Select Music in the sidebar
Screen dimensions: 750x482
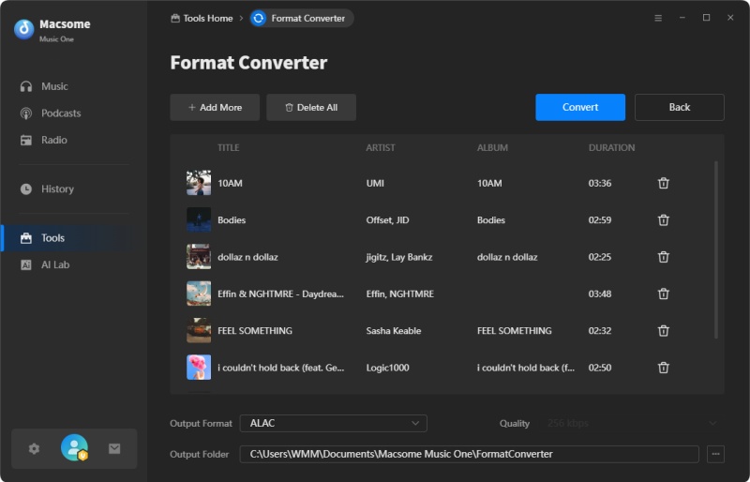[x=54, y=86]
